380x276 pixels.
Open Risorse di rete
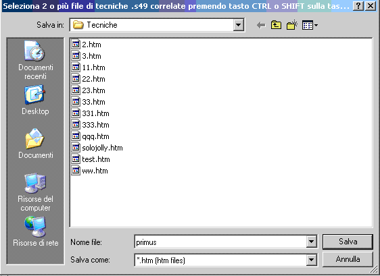pyautogui.click(x=35, y=231)
